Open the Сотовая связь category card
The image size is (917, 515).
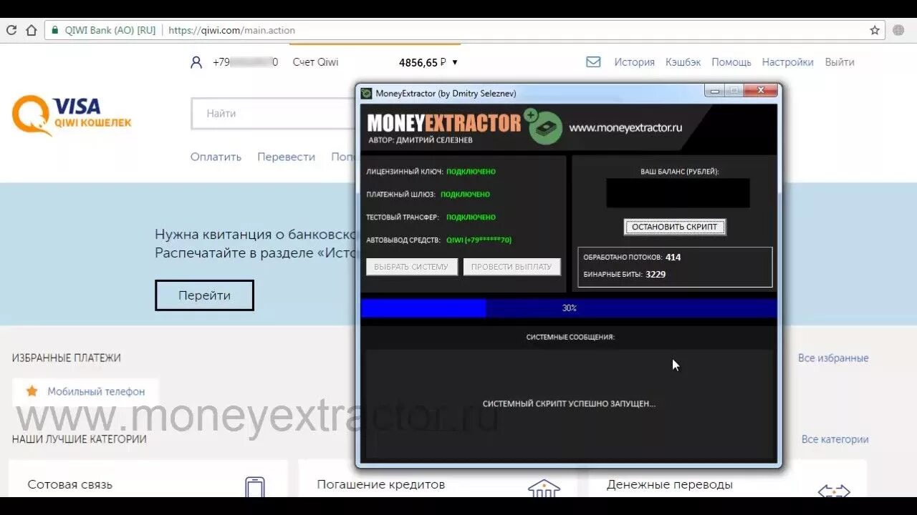(x=148, y=479)
